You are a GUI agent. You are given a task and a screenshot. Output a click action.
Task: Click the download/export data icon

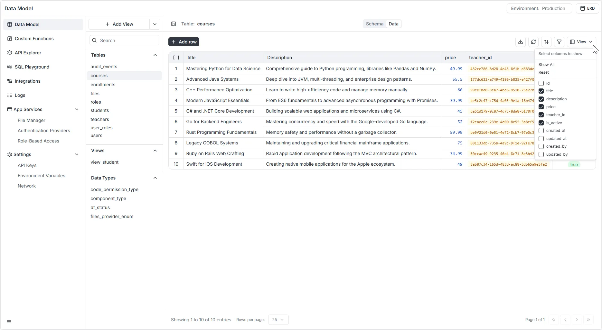(x=521, y=42)
